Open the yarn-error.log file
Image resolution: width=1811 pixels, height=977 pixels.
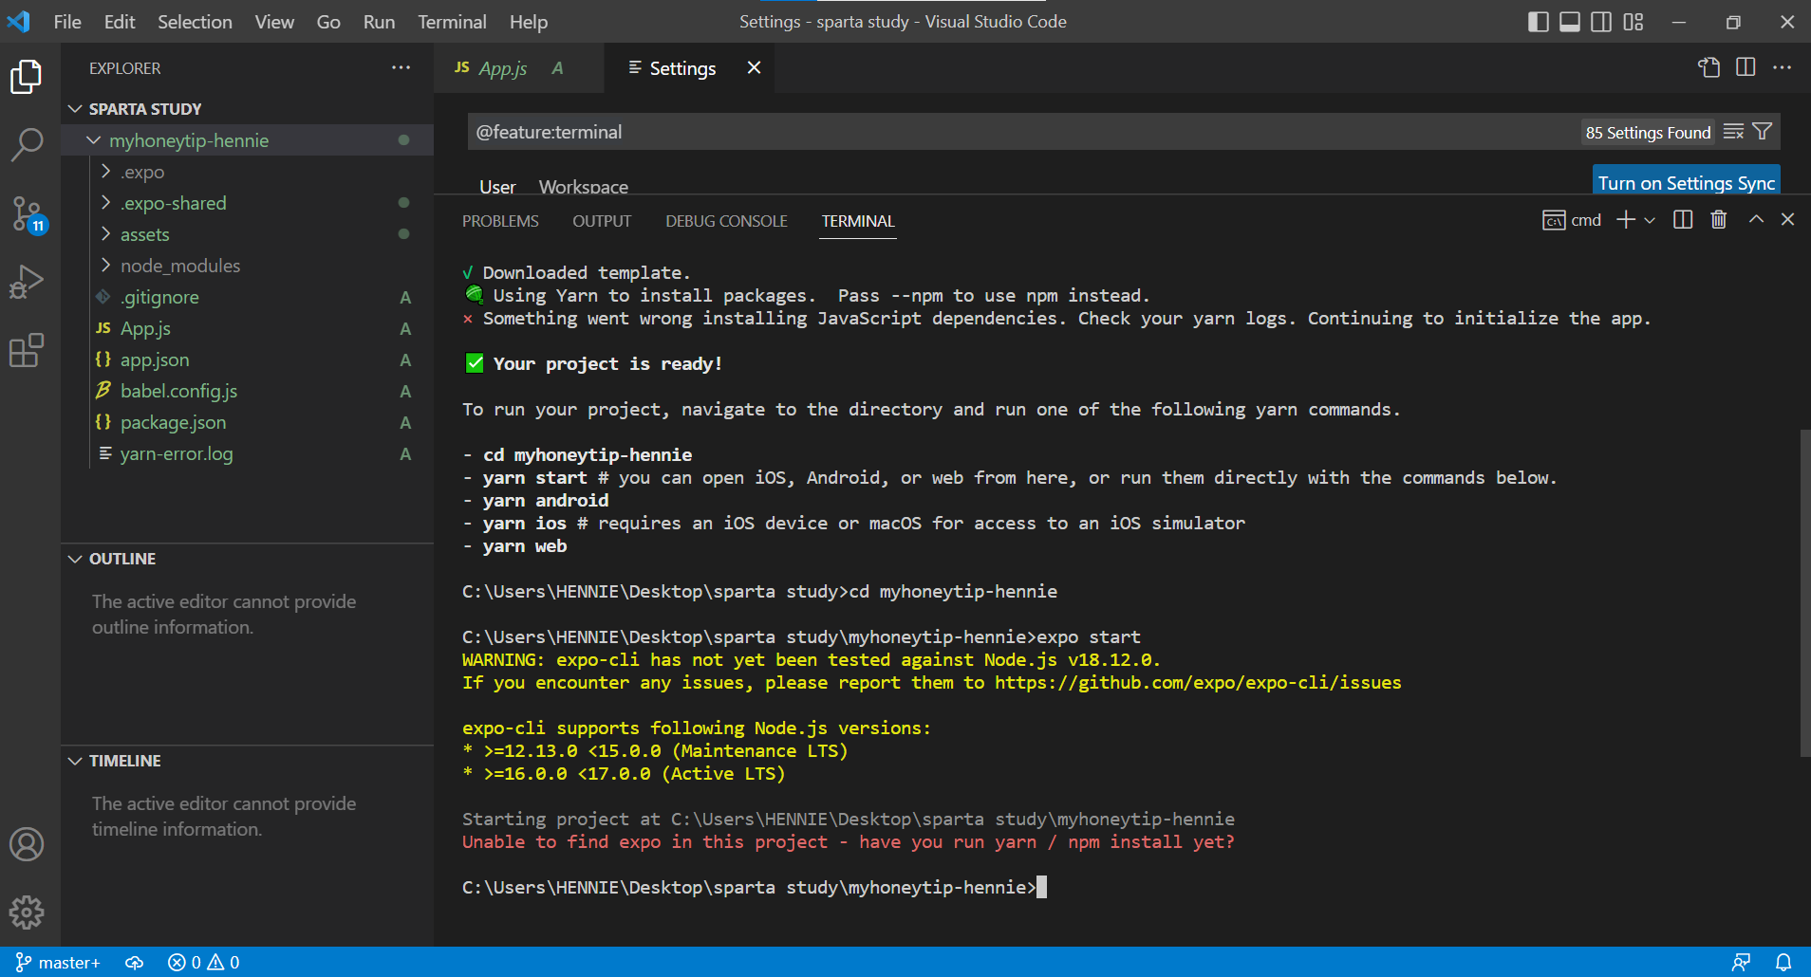(x=176, y=453)
